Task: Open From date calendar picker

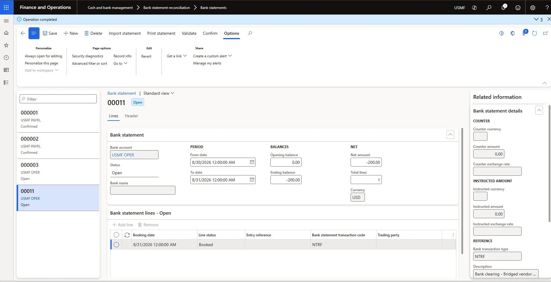Action: pyautogui.click(x=252, y=162)
